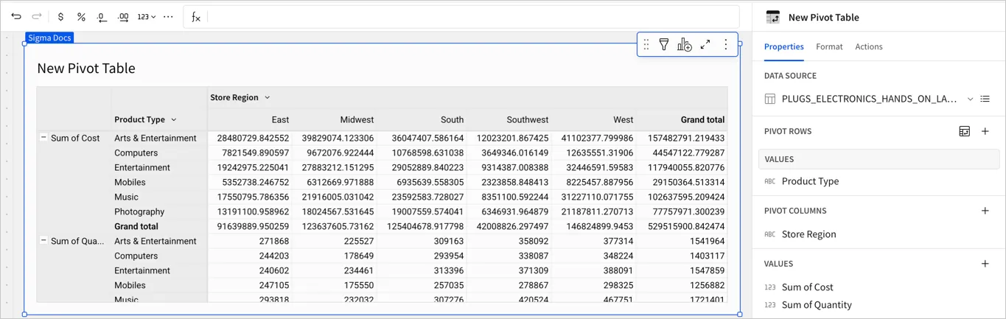
Task: Click the Midwest column header
Action: 357,119
